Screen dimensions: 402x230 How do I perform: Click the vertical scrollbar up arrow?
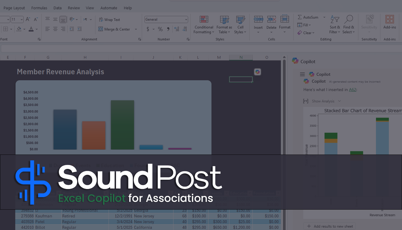coord(284,58)
